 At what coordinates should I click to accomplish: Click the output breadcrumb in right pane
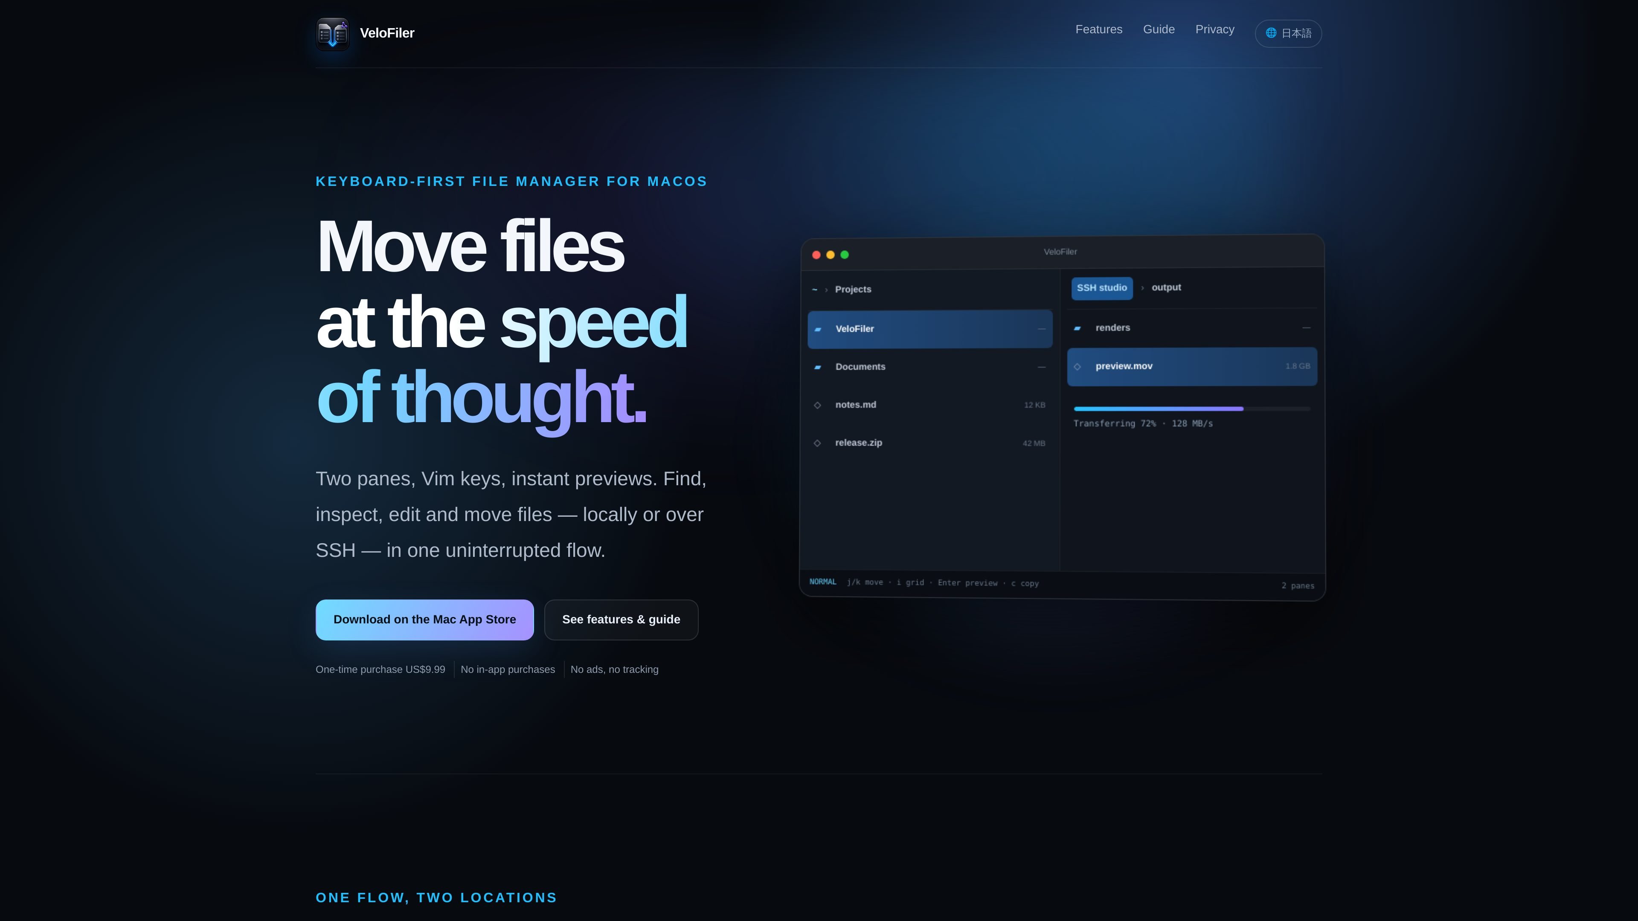[x=1166, y=287]
